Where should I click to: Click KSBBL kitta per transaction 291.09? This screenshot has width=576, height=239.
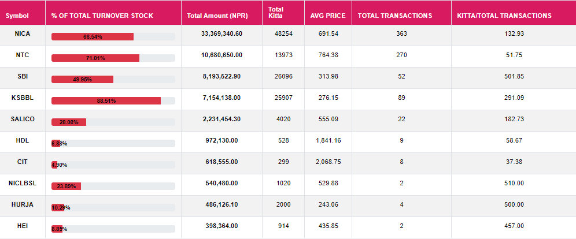click(x=514, y=98)
